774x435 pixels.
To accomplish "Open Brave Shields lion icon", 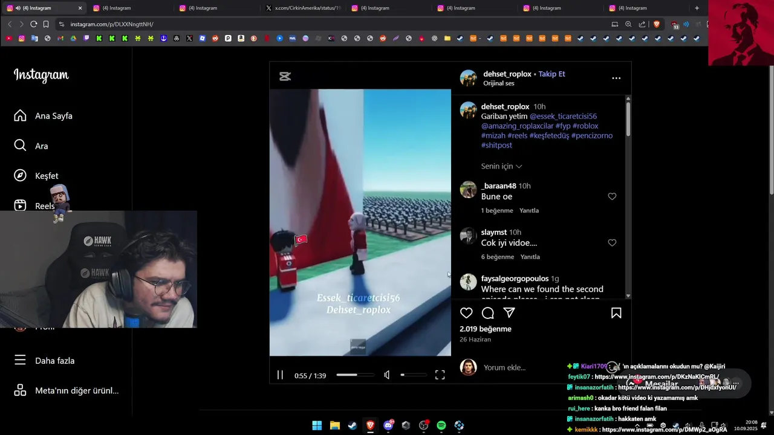I will 656,24.
